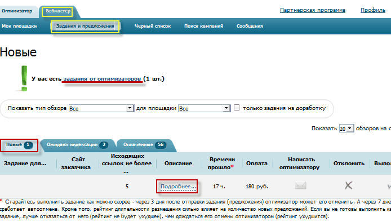Switch to the 'Оптимизатор' tab
This screenshot has width=391, height=221.
(x=17, y=11)
